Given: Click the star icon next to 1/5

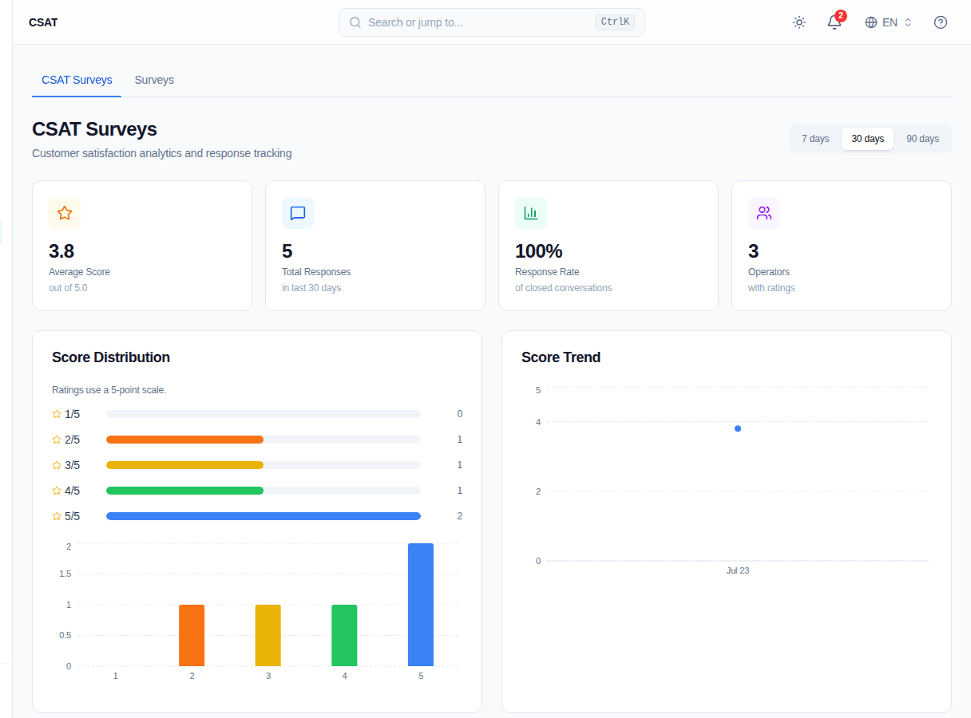Looking at the screenshot, I should [x=57, y=414].
